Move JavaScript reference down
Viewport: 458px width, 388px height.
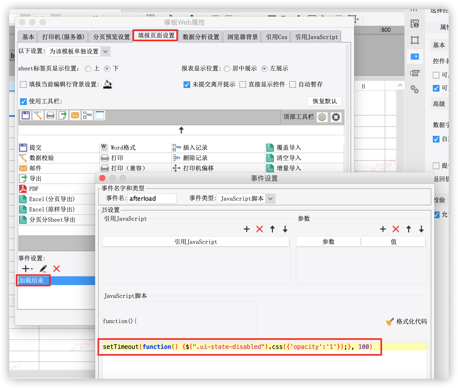(x=285, y=229)
